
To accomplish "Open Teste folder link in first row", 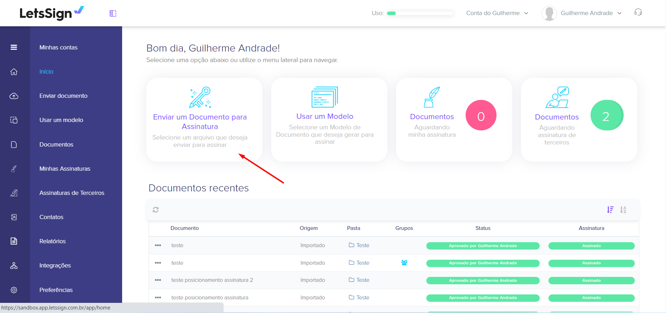I will point(363,245).
